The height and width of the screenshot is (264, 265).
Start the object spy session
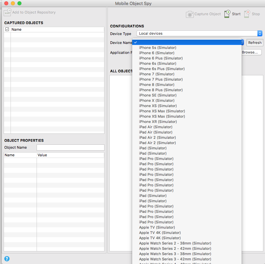click(232, 14)
